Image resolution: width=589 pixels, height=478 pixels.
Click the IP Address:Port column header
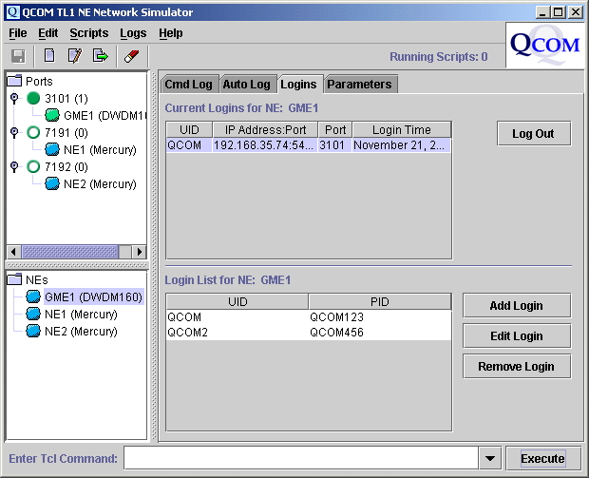[x=265, y=129]
